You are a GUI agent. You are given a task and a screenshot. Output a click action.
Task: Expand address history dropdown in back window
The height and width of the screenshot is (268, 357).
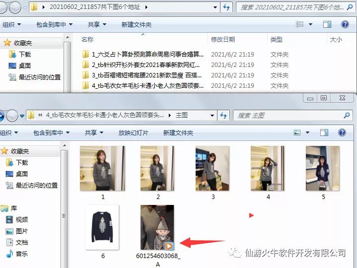pos(215,7)
